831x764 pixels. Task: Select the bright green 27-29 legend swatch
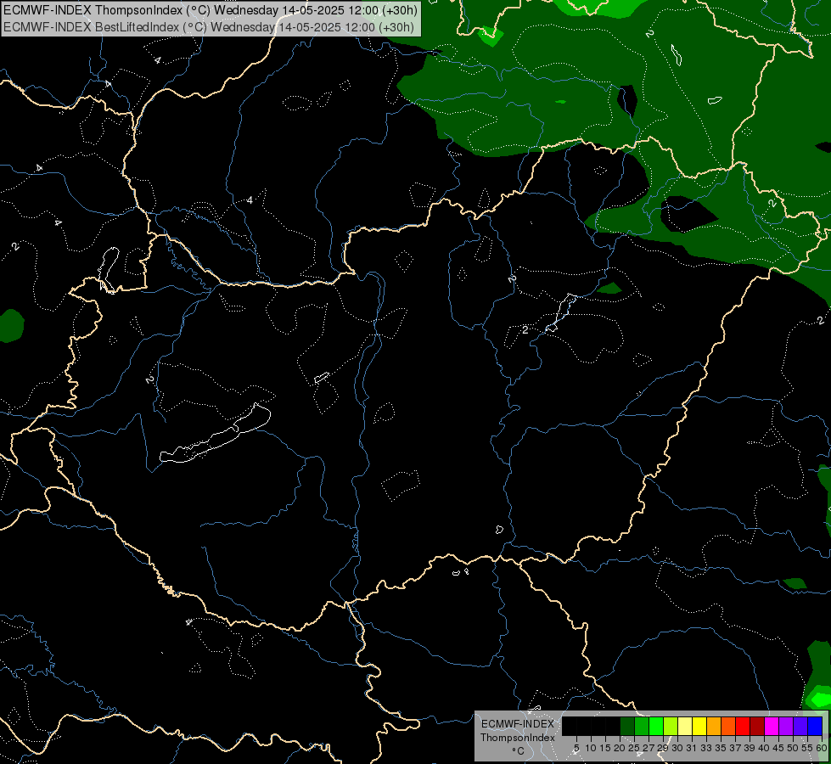(x=656, y=726)
